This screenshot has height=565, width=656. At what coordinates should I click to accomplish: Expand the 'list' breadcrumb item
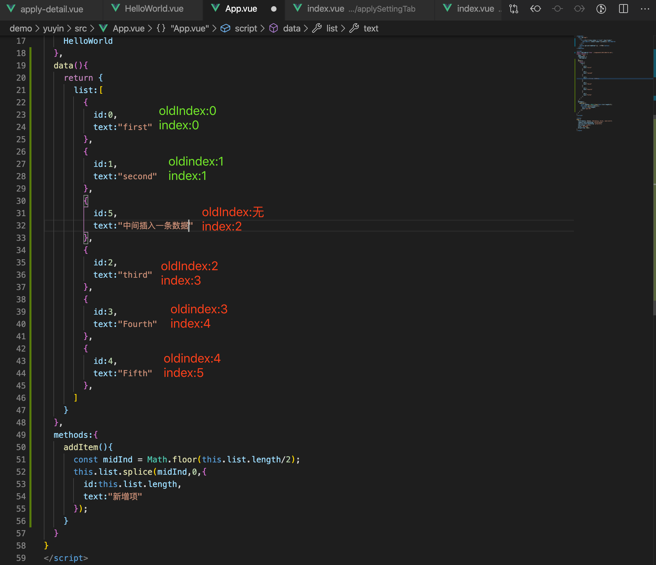tap(331, 28)
